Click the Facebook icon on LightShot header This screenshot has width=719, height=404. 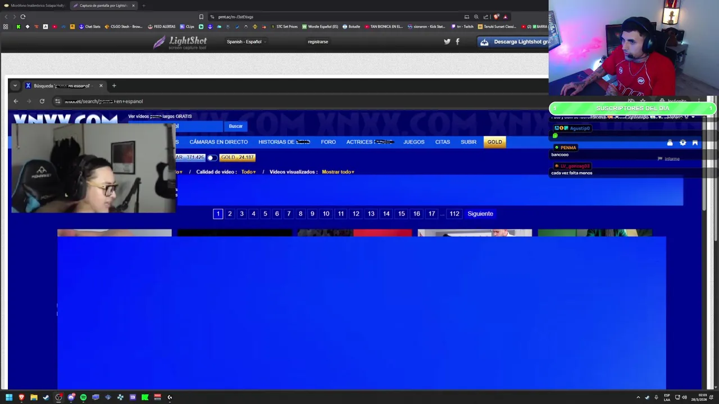[457, 42]
